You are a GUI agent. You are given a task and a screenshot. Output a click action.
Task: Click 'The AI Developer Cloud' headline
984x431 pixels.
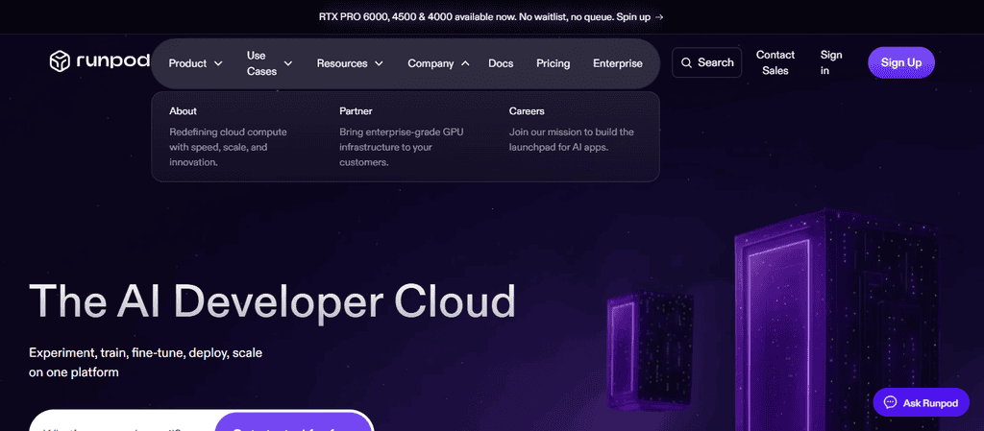[x=272, y=302]
